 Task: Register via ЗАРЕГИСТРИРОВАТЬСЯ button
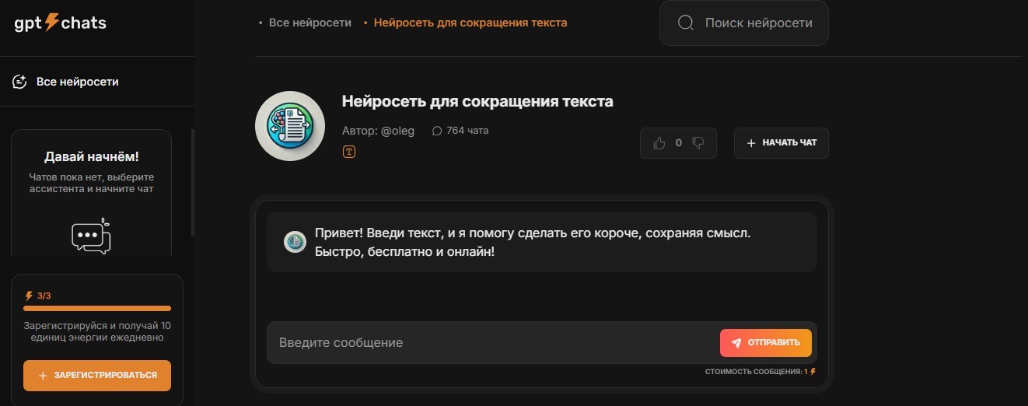pyautogui.click(x=97, y=376)
